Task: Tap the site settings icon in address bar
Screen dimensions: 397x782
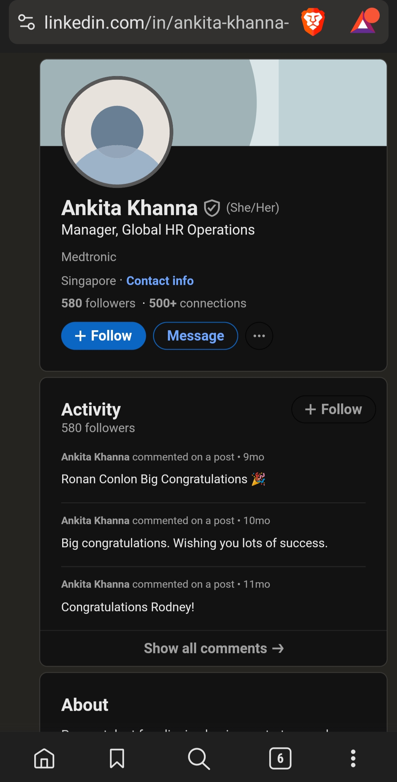Action: [26, 22]
